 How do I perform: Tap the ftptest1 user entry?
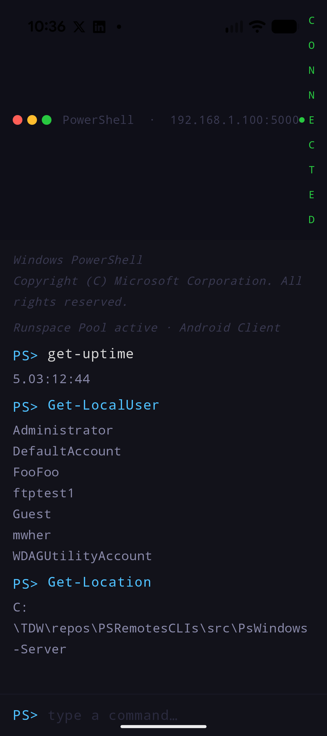coord(43,493)
